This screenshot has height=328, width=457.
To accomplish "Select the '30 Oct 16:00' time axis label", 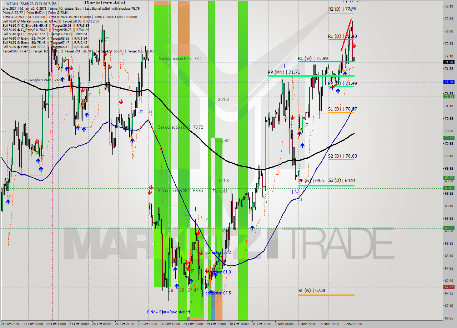I will tap(238, 324).
